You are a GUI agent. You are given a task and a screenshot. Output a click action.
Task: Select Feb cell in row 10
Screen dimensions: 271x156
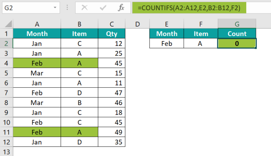click(x=37, y=122)
